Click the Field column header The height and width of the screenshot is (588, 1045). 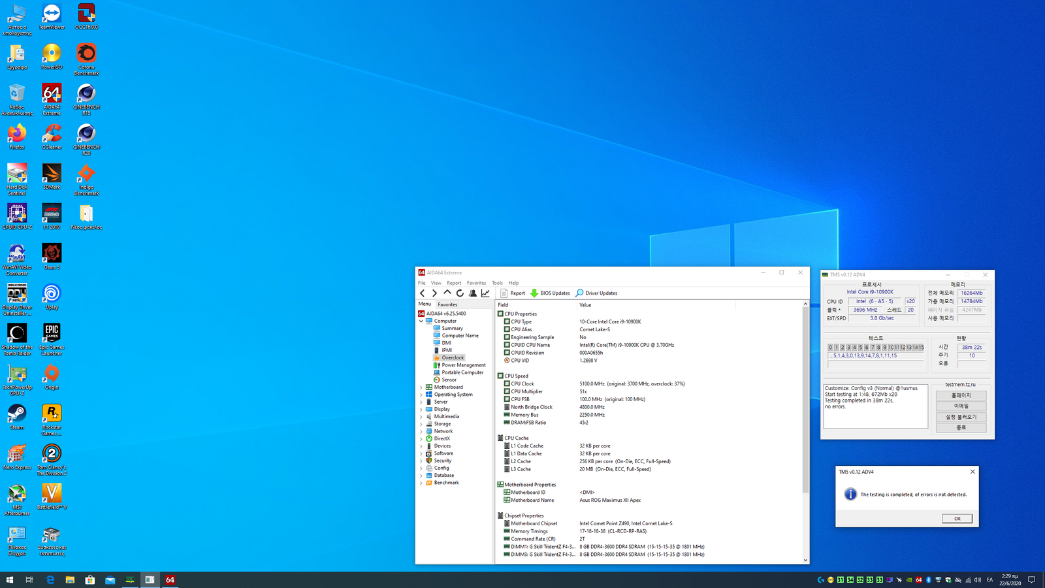pos(536,305)
